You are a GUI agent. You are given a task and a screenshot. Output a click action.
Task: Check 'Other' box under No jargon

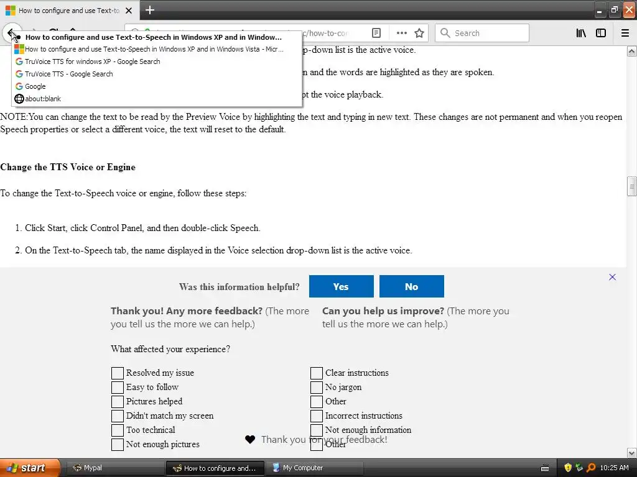[317, 401]
